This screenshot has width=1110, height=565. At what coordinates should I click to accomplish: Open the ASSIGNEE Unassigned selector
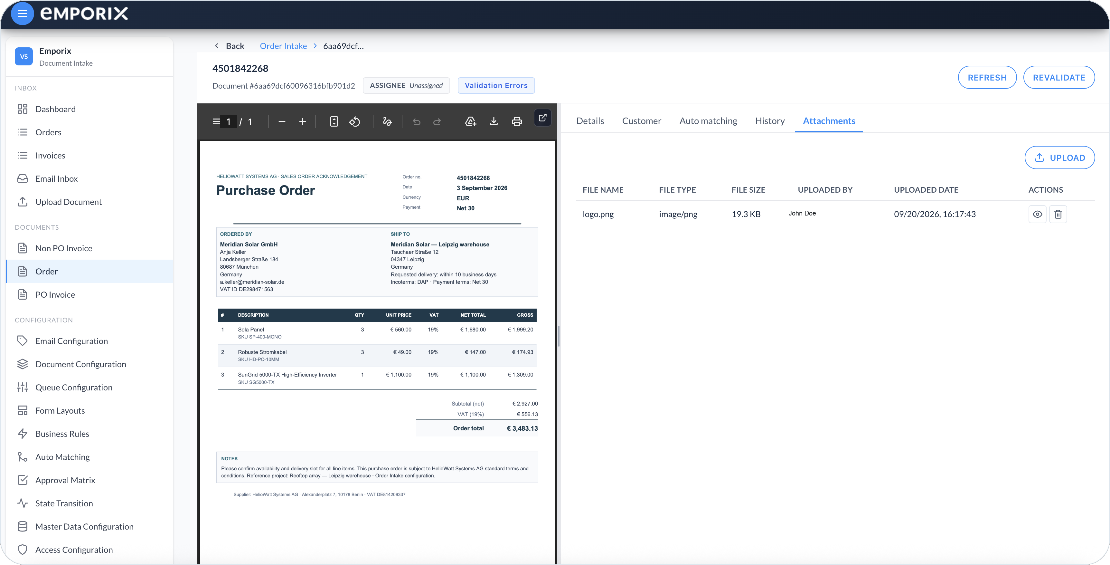click(406, 85)
